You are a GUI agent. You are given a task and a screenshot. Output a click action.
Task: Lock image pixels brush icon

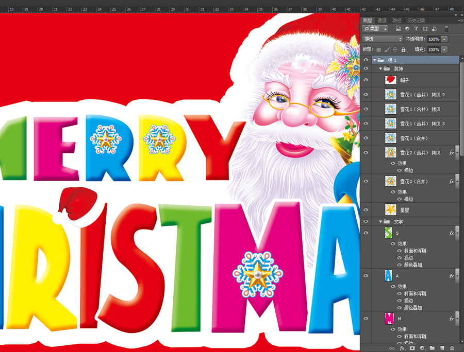(387, 49)
